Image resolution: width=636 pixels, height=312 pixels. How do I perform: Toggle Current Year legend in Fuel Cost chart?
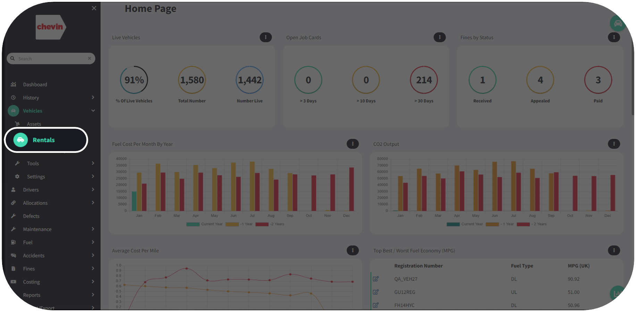pyautogui.click(x=204, y=224)
